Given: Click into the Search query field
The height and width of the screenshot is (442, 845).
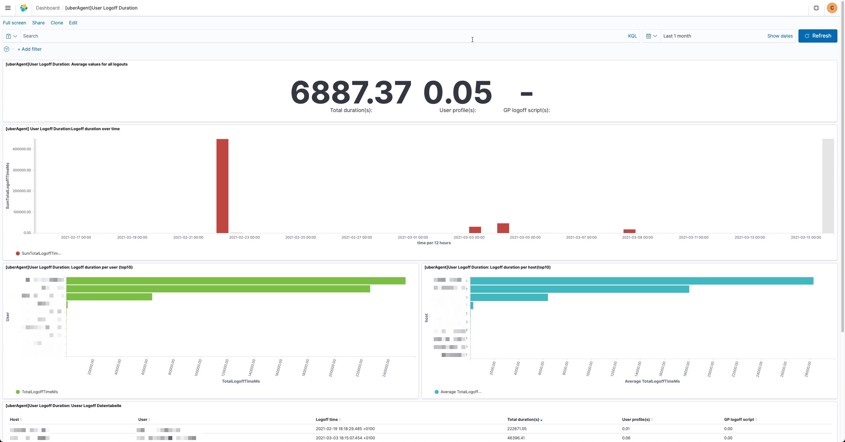Looking at the screenshot, I should tap(323, 36).
